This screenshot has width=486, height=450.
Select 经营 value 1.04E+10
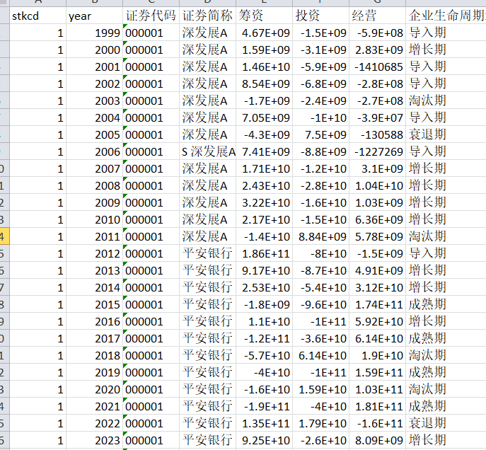(x=377, y=185)
